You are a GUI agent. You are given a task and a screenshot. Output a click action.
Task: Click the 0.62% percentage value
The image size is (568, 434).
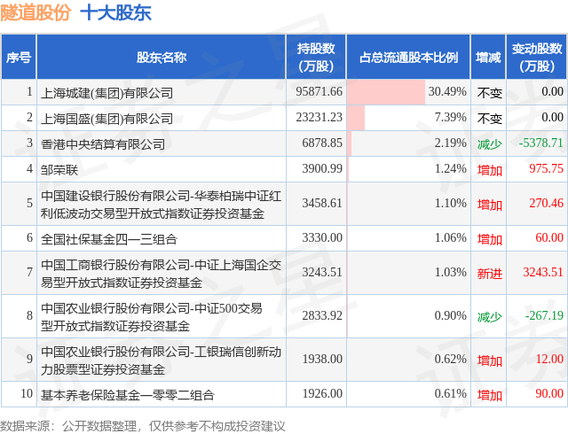click(450, 359)
